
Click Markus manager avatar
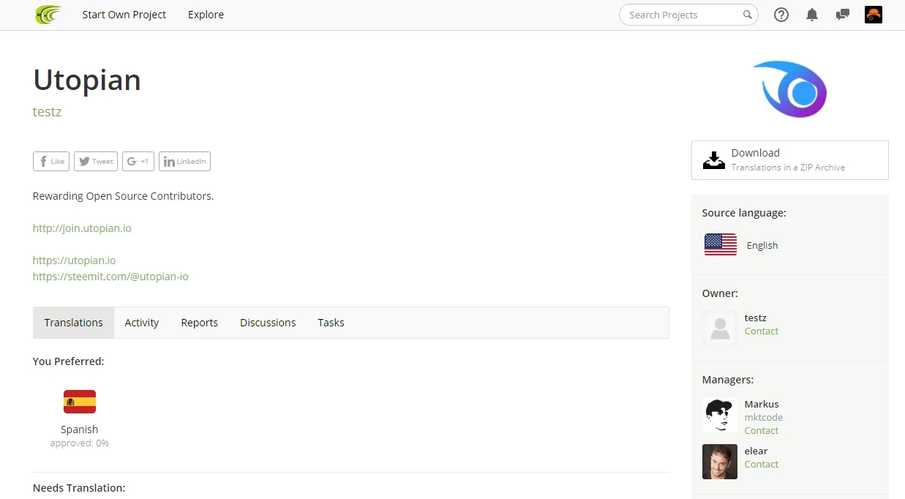coord(720,415)
